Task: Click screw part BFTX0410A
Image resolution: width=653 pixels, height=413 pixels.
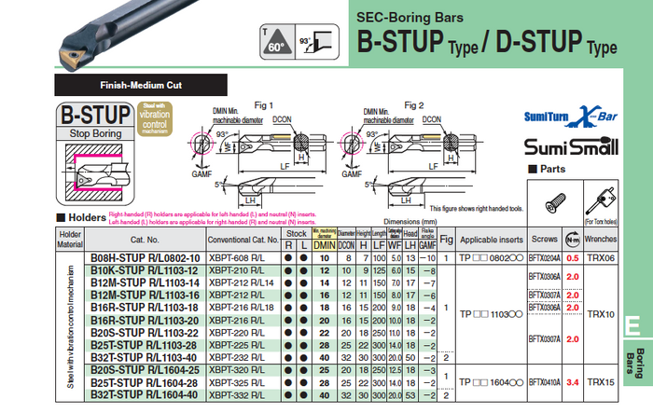Action: pyautogui.click(x=544, y=382)
